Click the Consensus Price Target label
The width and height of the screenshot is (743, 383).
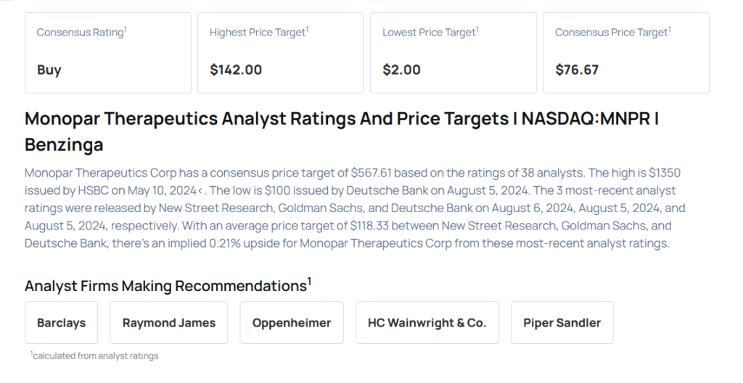pos(611,33)
